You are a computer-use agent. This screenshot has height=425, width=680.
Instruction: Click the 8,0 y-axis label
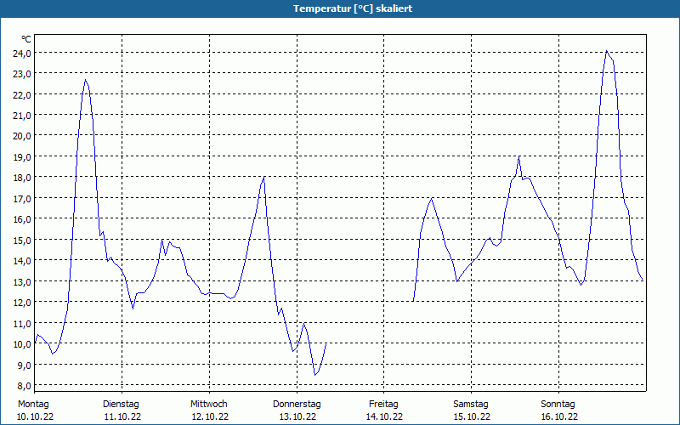24,386
